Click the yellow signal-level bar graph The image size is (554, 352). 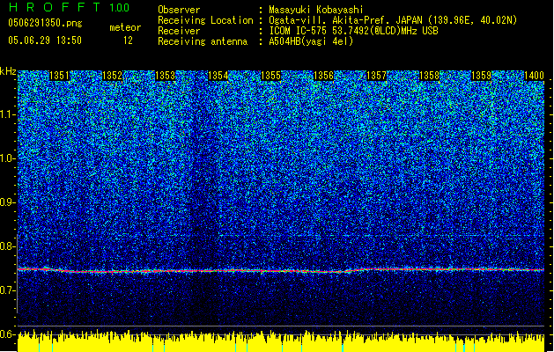tap(281, 341)
